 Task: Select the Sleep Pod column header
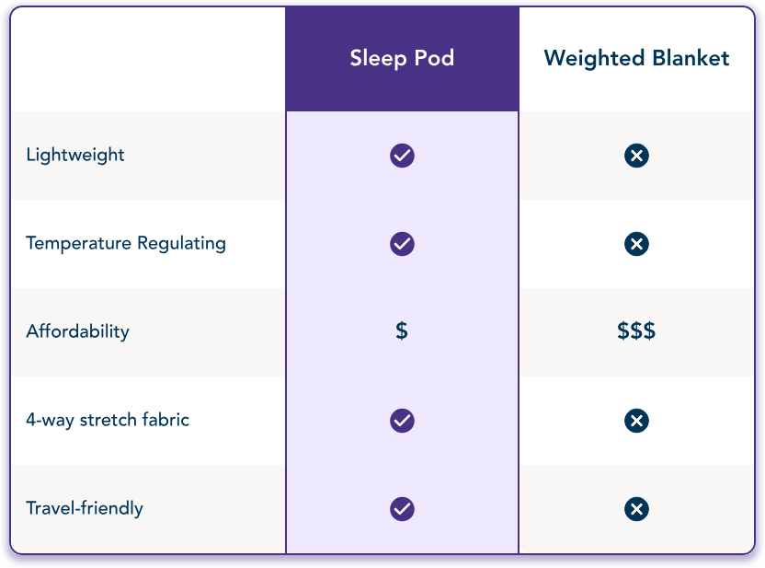(x=402, y=59)
